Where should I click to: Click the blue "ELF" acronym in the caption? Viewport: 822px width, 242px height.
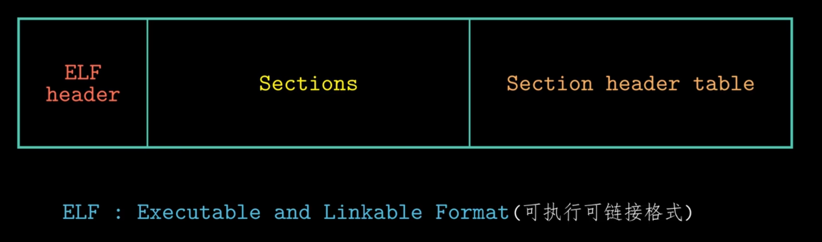81,212
